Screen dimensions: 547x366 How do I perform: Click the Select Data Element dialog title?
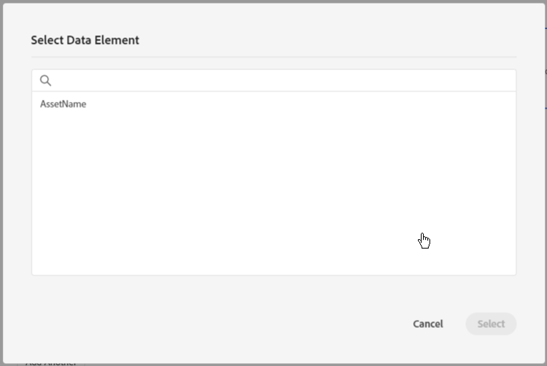coord(85,40)
